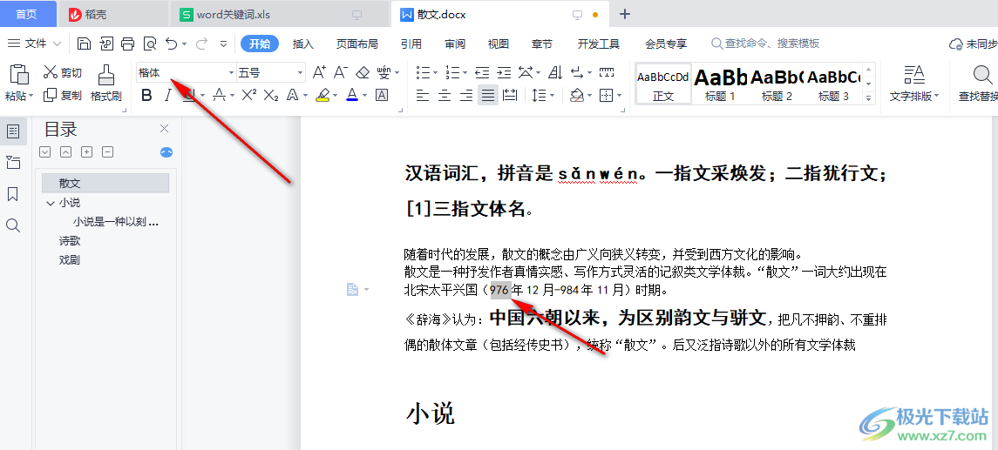This screenshot has height=450, width=998.
Task: Click the Save icon in quick access toolbar
Action: [x=84, y=44]
